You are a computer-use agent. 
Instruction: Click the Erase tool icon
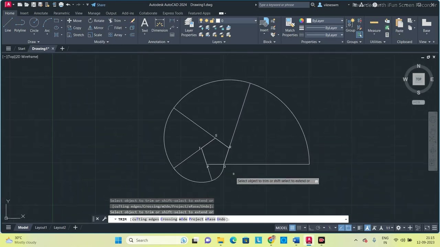click(132, 21)
